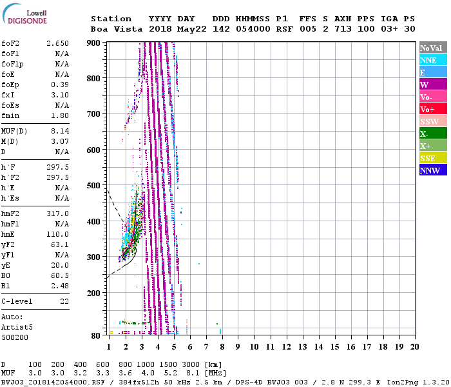Viewport: 451px width, 387px height.
Task: Select the X- dark green legend swatch
Action: 433,133
